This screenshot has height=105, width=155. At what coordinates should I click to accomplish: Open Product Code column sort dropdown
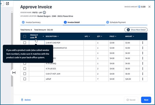coord(43,36)
